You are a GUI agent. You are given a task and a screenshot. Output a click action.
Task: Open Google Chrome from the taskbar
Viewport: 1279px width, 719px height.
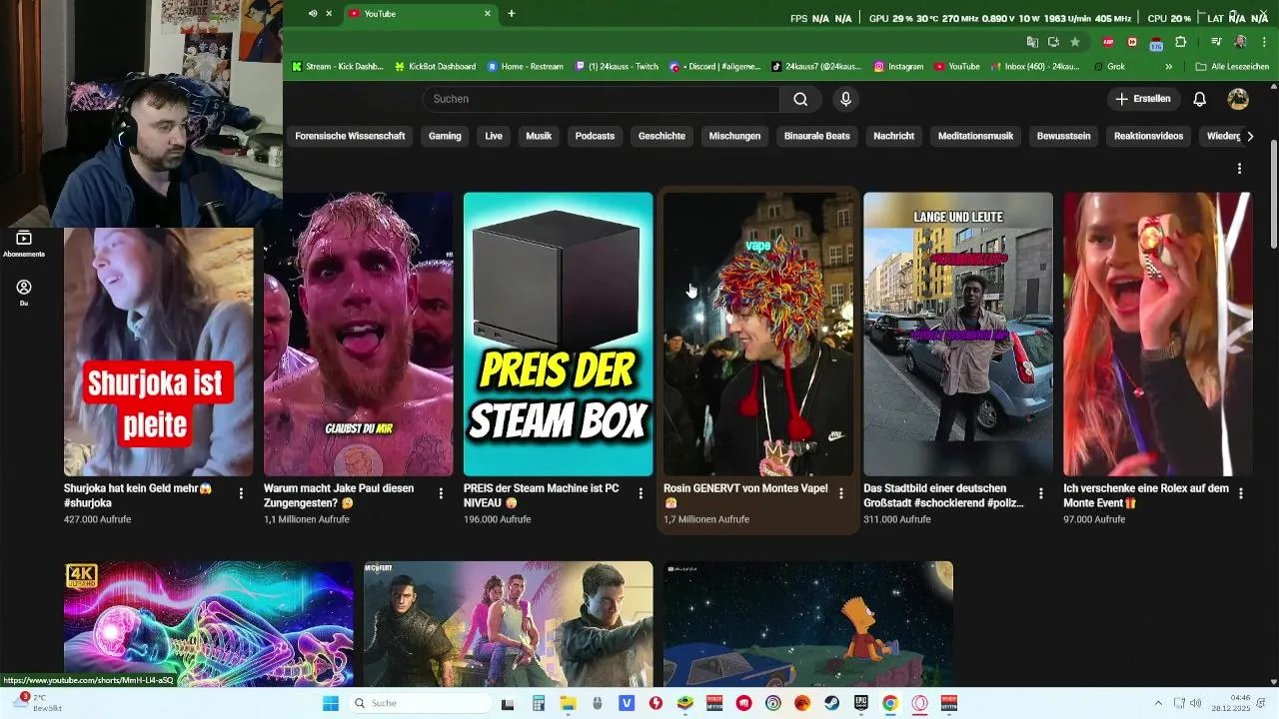[890, 703]
